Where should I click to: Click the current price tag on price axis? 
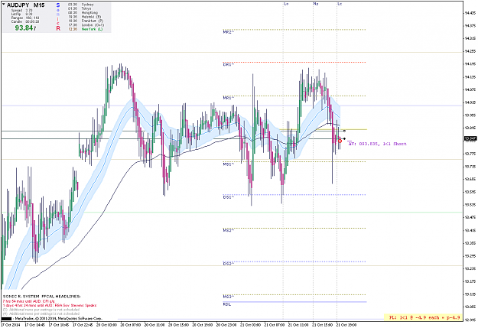(470, 138)
